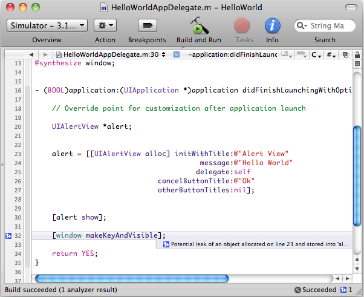
Task: Click the split editor icon above scrollbar
Action: point(357,64)
